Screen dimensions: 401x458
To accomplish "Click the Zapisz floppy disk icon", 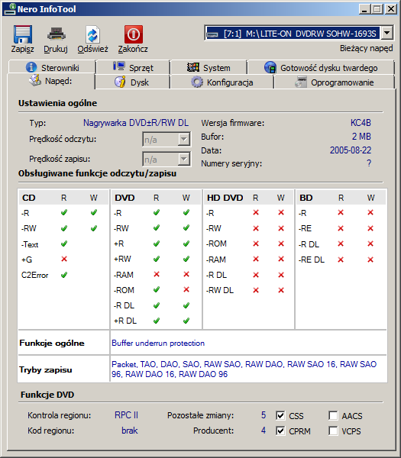I will (x=22, y=34).
